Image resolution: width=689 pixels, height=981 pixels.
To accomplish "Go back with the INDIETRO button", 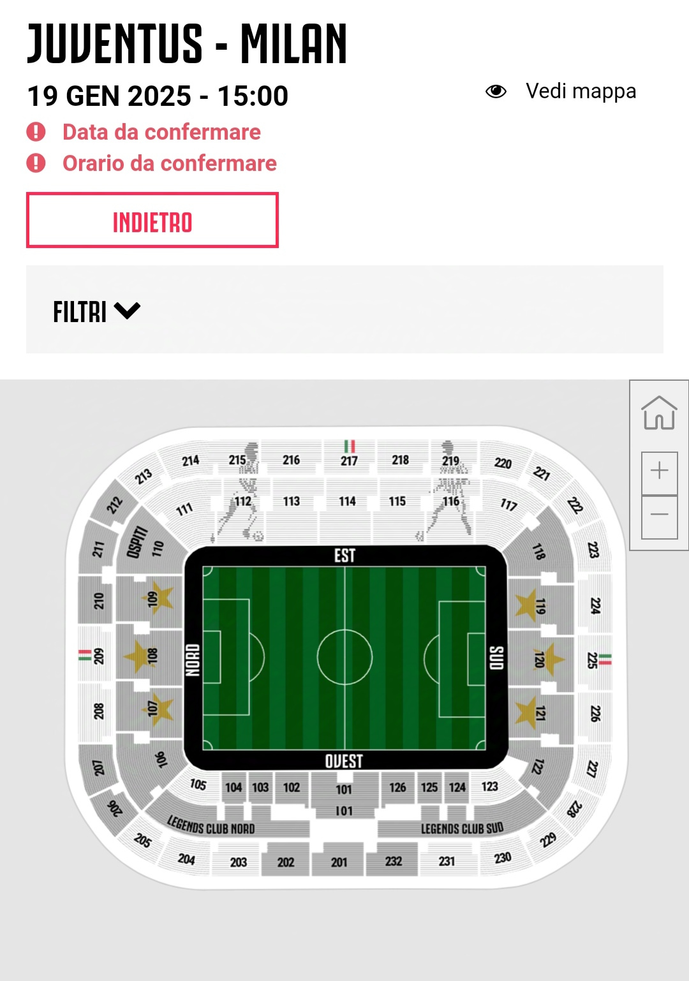I will (152, 220).
